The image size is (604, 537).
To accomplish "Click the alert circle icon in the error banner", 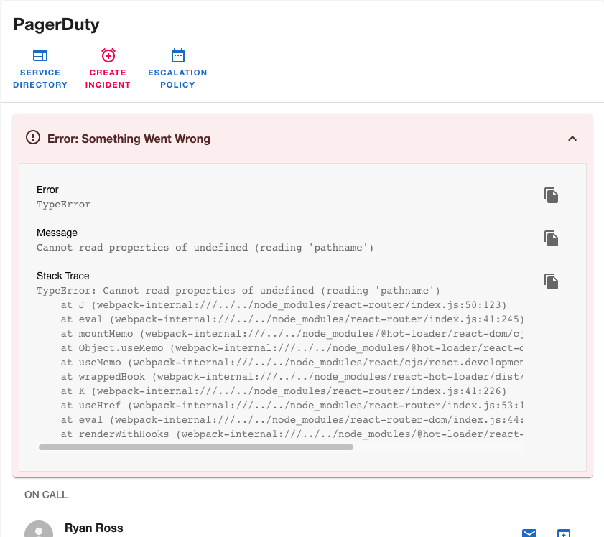I will pos(32,139).
